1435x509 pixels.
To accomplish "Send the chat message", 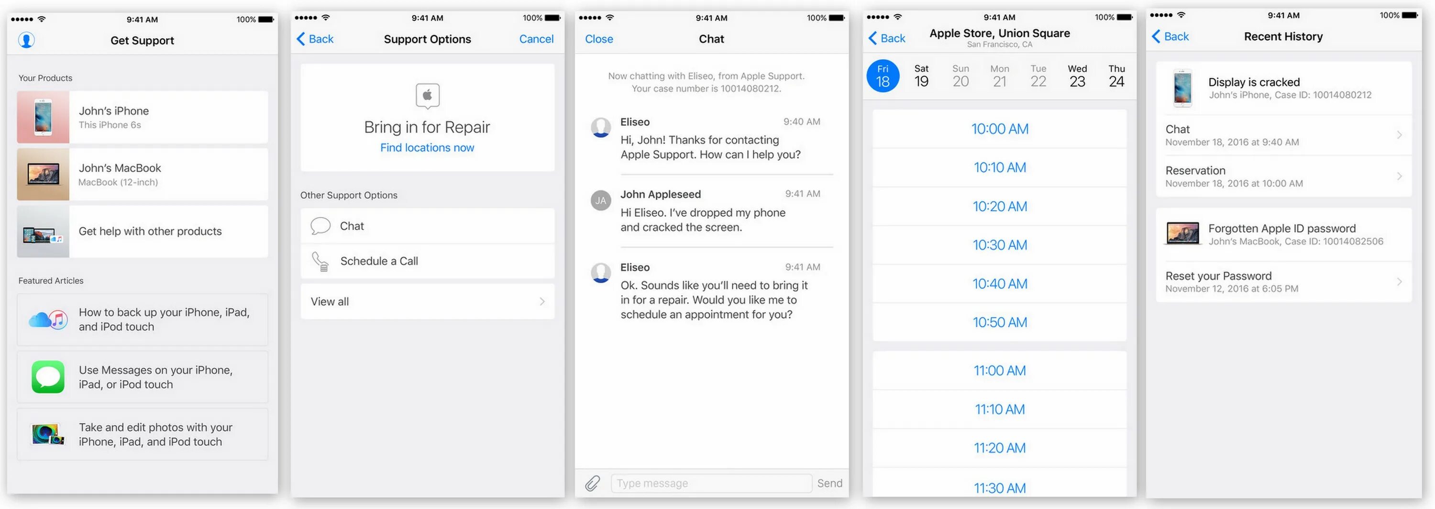I will 829,483.
